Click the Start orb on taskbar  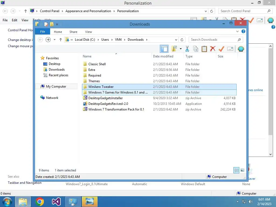[x=7, y=202]
